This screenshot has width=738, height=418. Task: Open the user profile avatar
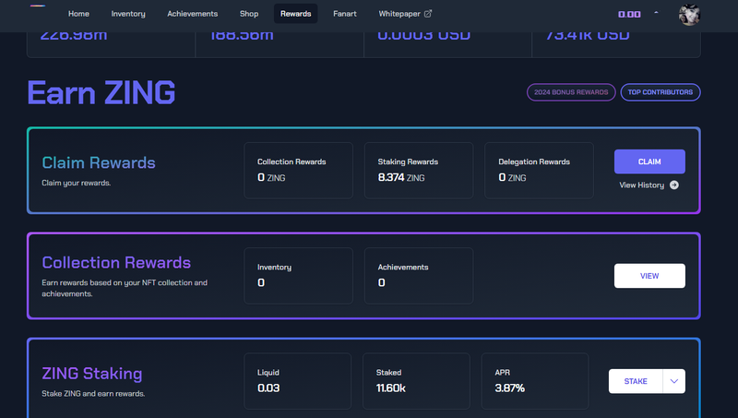pos(689,15)
